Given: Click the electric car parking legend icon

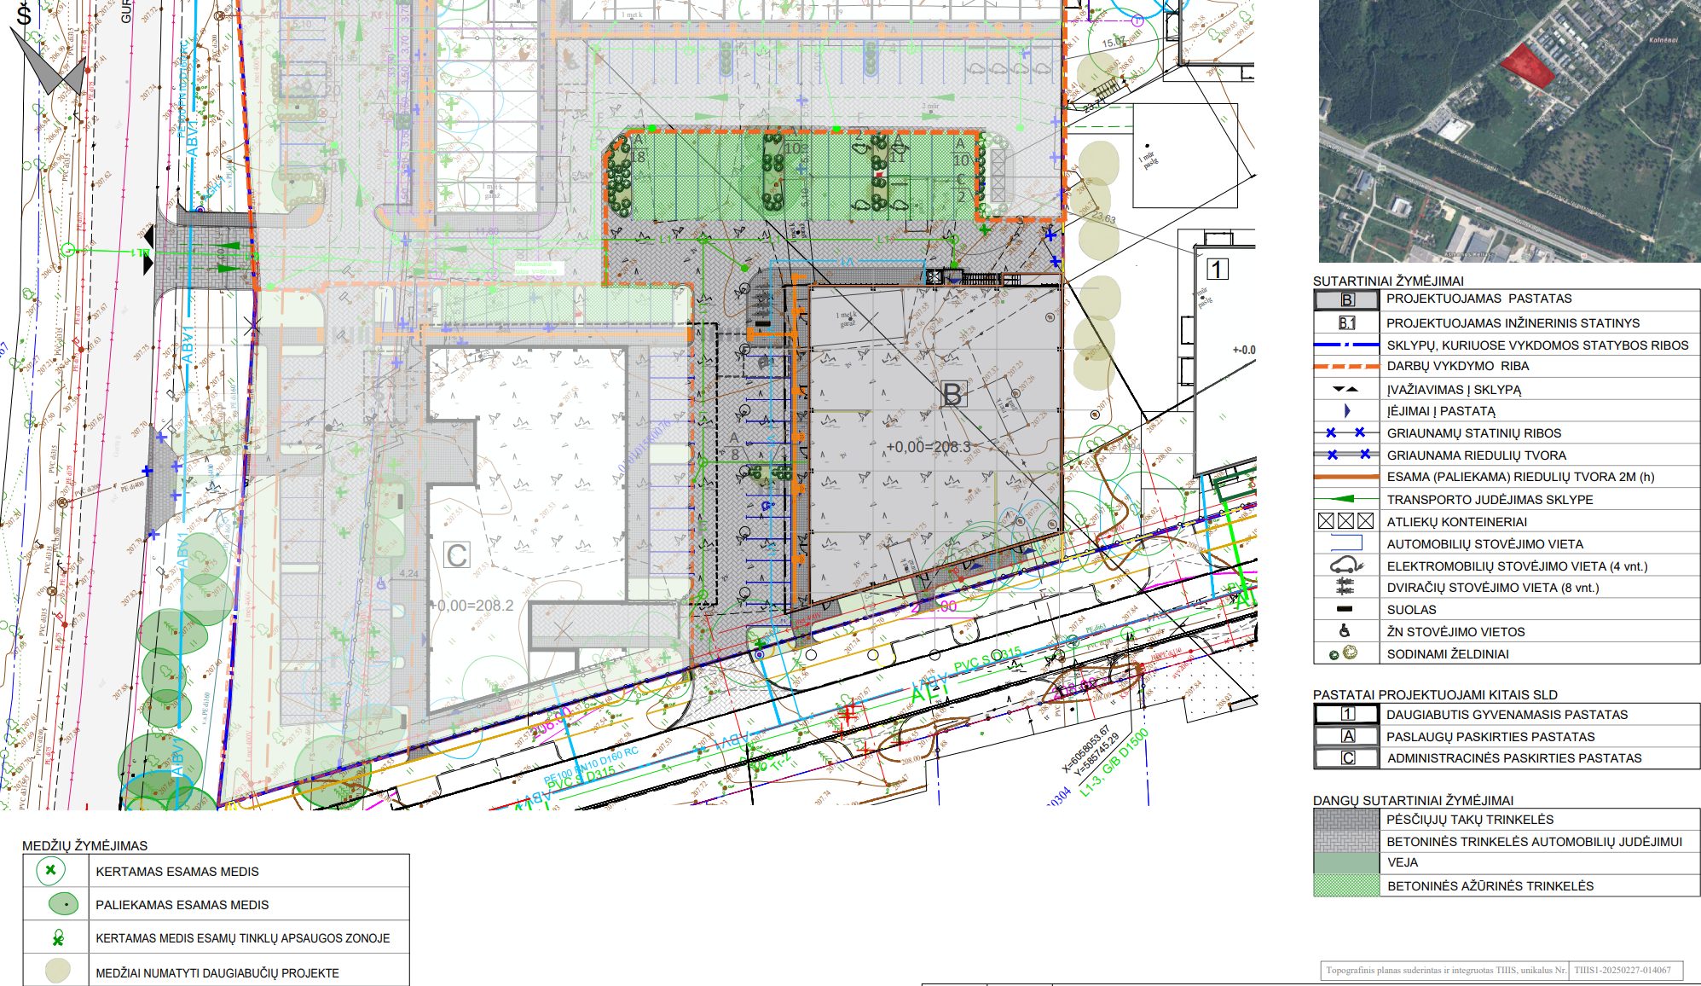Looking at the screenshot, I should point(1346,565).
